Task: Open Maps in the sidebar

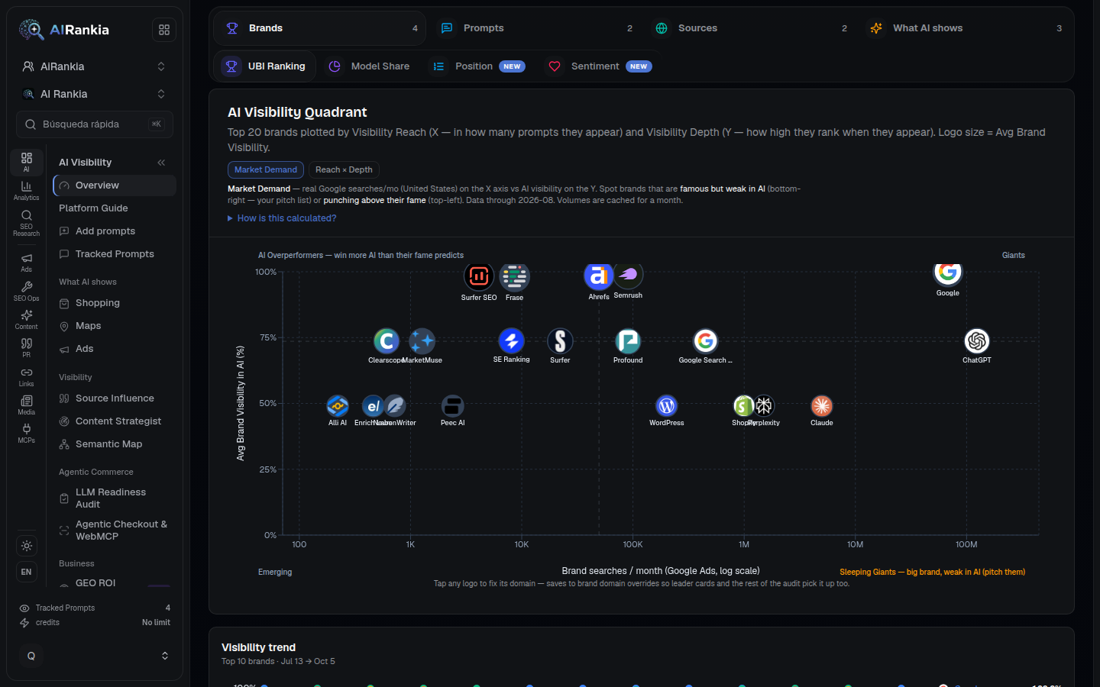Action: (x=115, y=326)
